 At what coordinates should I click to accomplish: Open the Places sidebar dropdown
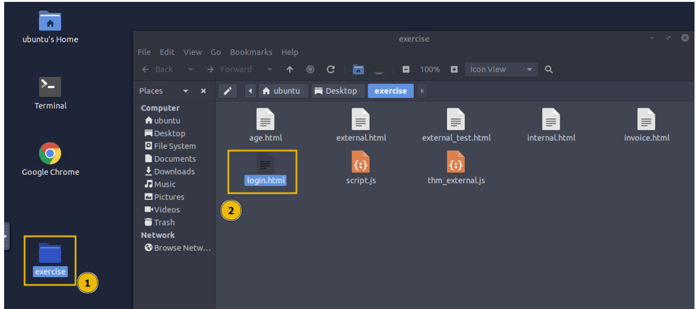pos(186,91)
